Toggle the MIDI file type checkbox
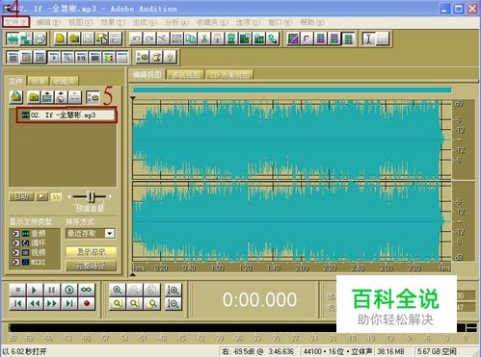The width and height of the screenshot is (481, 357). click(15, 262)
